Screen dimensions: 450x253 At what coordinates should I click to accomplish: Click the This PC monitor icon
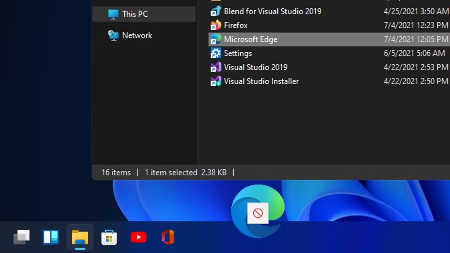click(113, 14)
